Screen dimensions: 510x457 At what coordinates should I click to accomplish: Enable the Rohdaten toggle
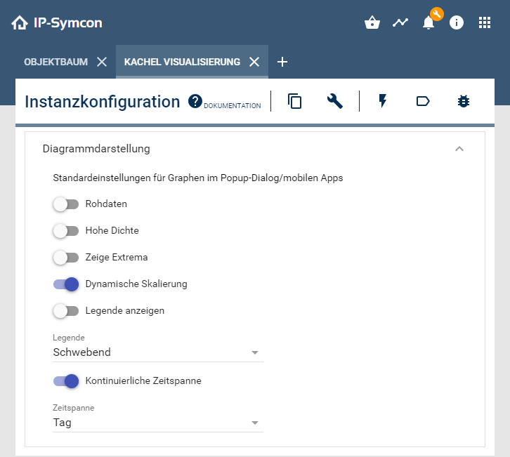pos(66,204)
